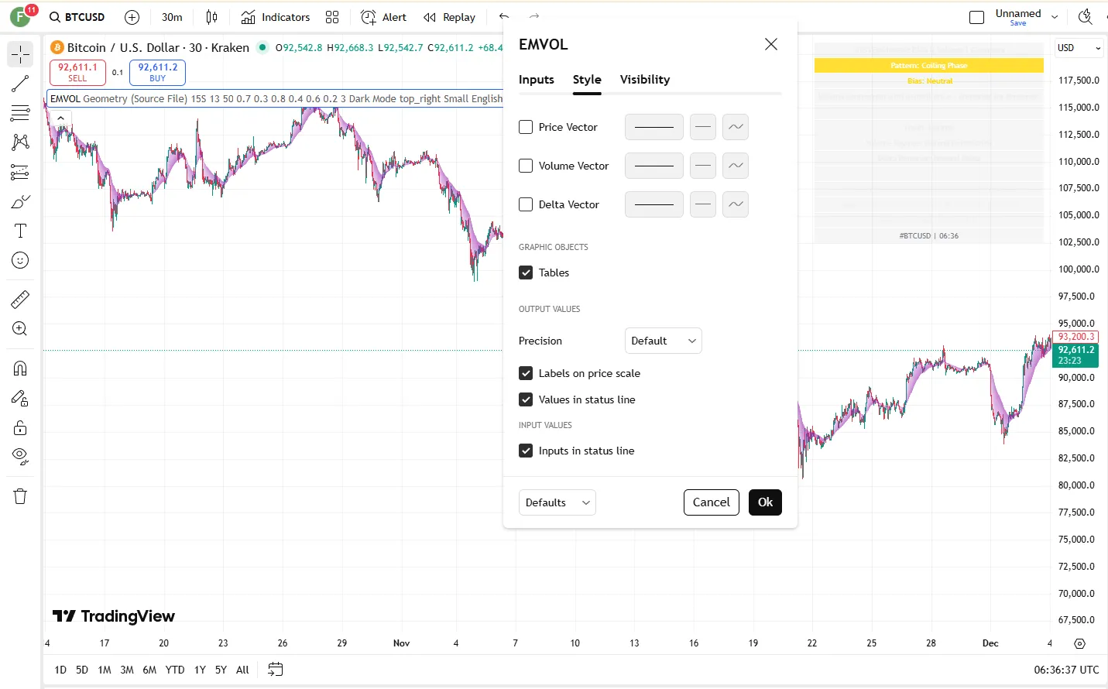1108x689 pixels.
Task: Switch to the Visibility tab
Action: point(644,80)
